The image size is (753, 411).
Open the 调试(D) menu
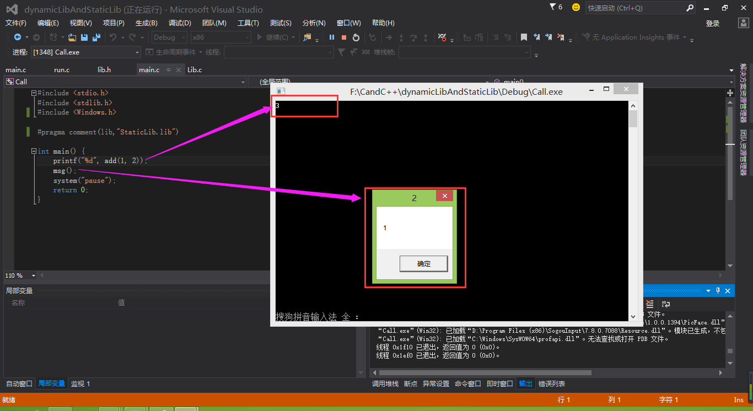coord(180,23)
